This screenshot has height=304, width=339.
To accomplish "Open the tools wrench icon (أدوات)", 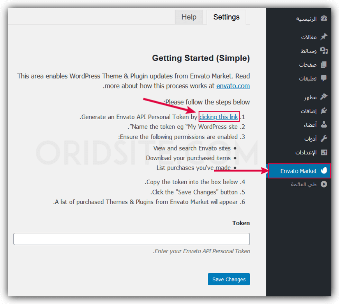I will tap(324, 139).
